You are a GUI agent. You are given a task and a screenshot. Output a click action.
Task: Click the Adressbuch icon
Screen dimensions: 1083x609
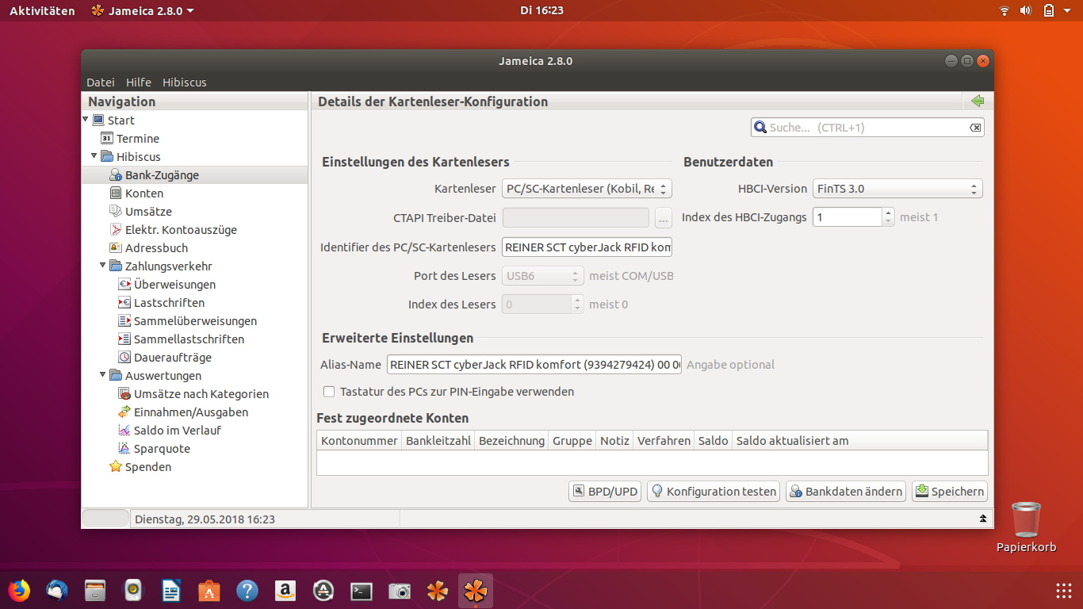pos(116,248)
